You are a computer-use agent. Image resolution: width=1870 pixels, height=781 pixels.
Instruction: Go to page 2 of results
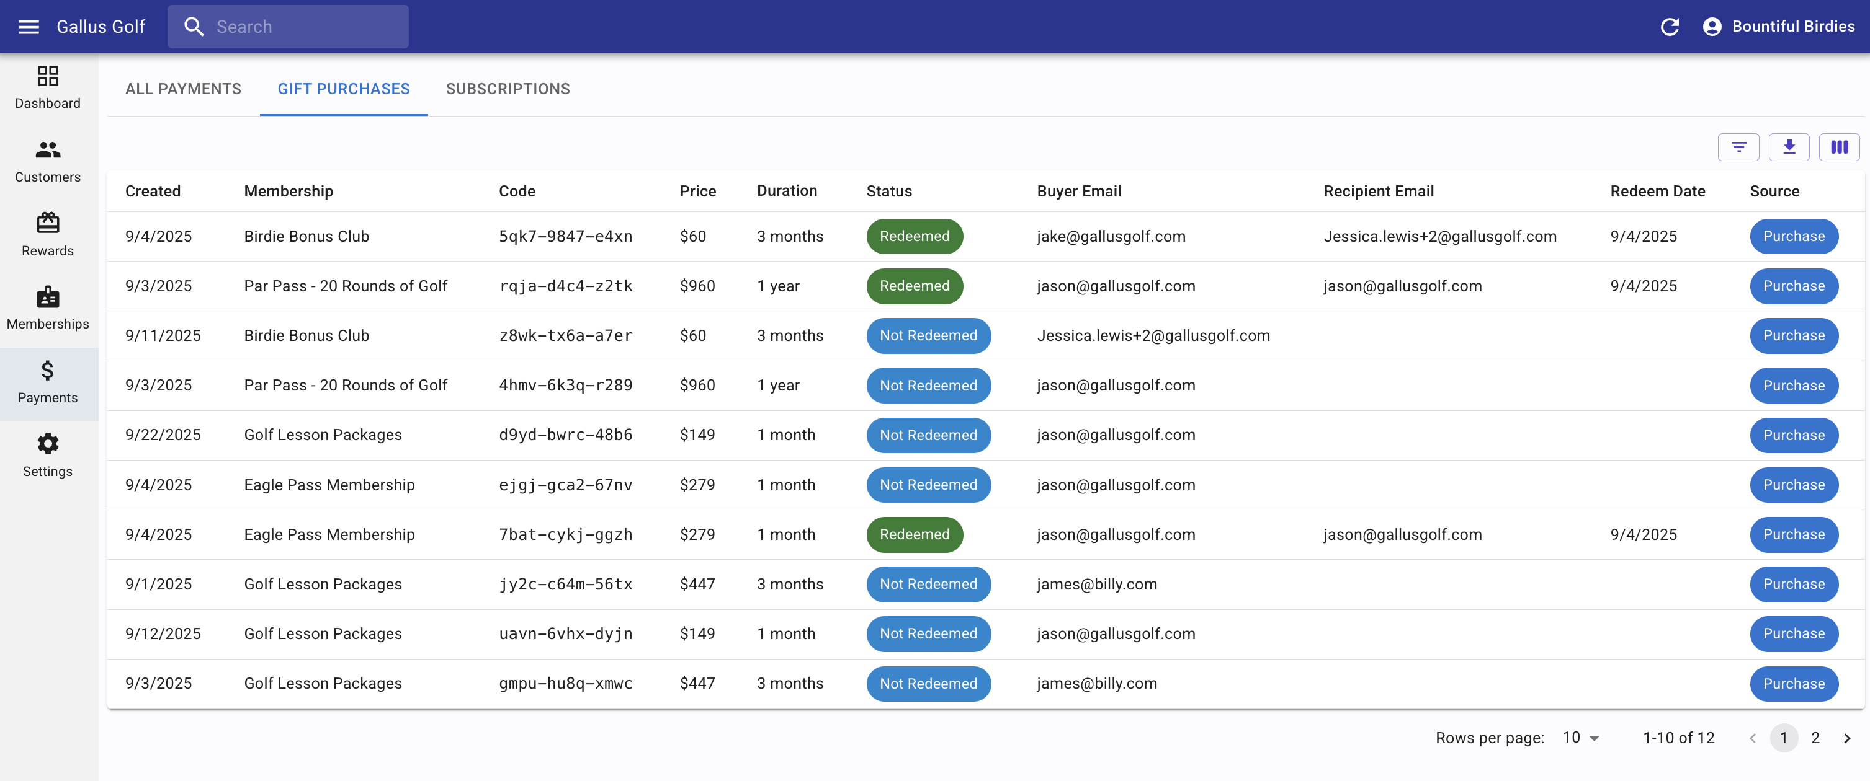(1815, 738)
